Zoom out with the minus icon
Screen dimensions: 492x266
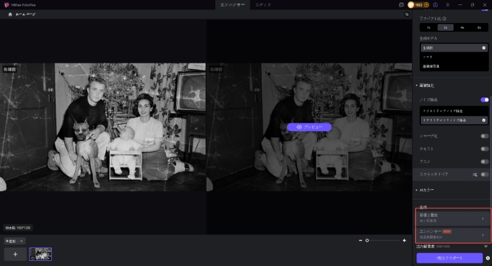pyautogui.click(x=360, y=240)
